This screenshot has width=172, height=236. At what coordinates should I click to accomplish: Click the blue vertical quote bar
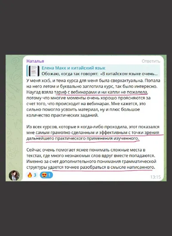point(27,71)
